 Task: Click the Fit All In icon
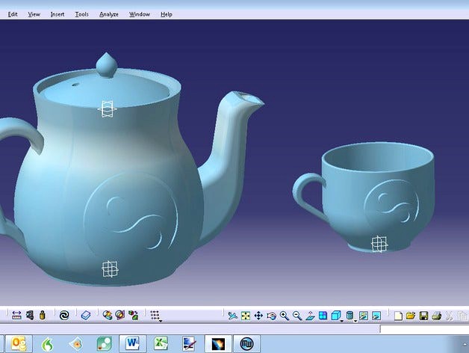point(246,316)
